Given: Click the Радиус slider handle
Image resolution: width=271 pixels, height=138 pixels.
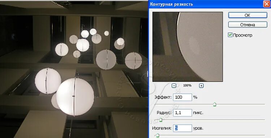Looking at the screenshot, I should click(160, 120).
